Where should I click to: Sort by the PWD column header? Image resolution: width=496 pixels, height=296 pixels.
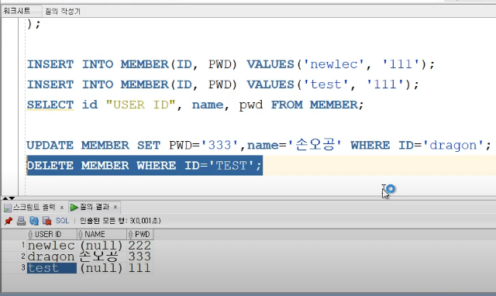tap(140, 234)
